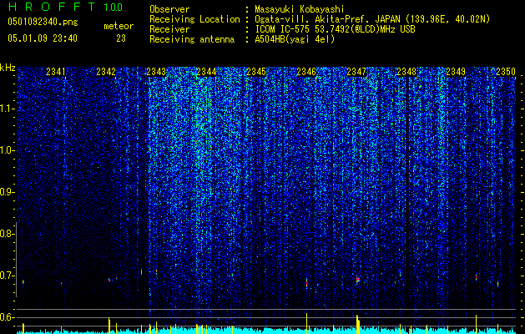Click the 2341 time marker

(56, 72)
